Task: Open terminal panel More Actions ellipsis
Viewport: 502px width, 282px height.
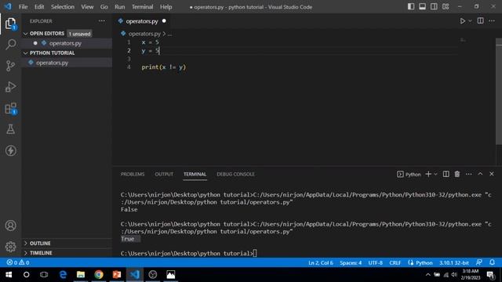Action: tap(469, 174)
